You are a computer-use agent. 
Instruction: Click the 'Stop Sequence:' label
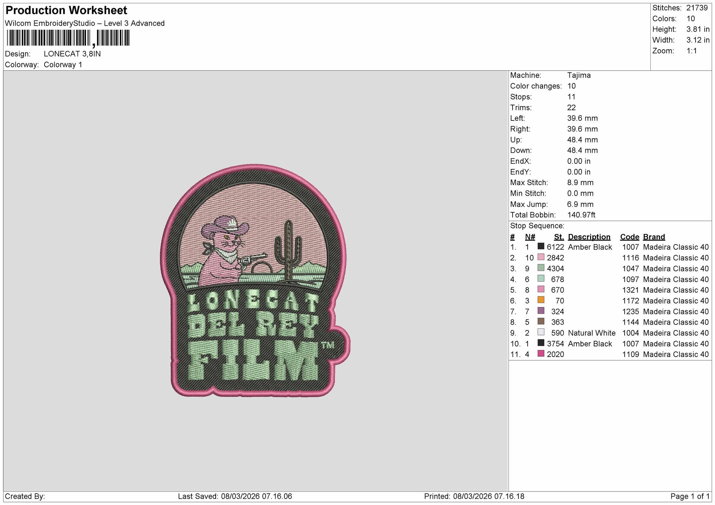coord(537,226)
